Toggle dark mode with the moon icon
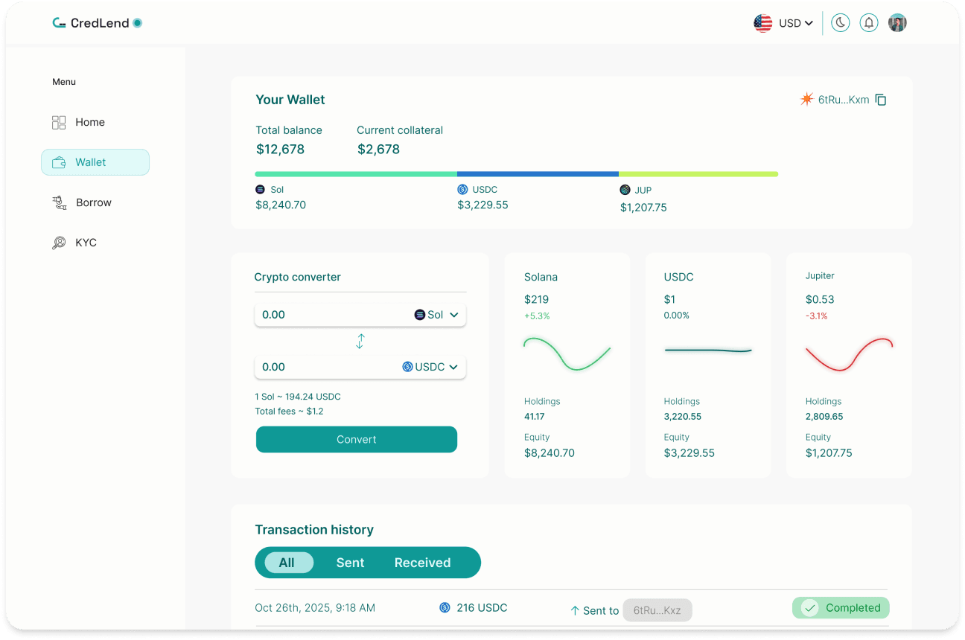This screenshot has height=640, width=965. point(840,22)
